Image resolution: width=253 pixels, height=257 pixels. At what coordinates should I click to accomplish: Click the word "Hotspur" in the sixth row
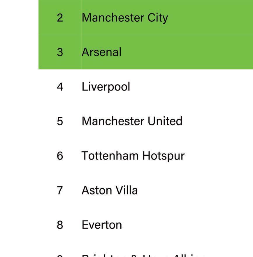163,156
